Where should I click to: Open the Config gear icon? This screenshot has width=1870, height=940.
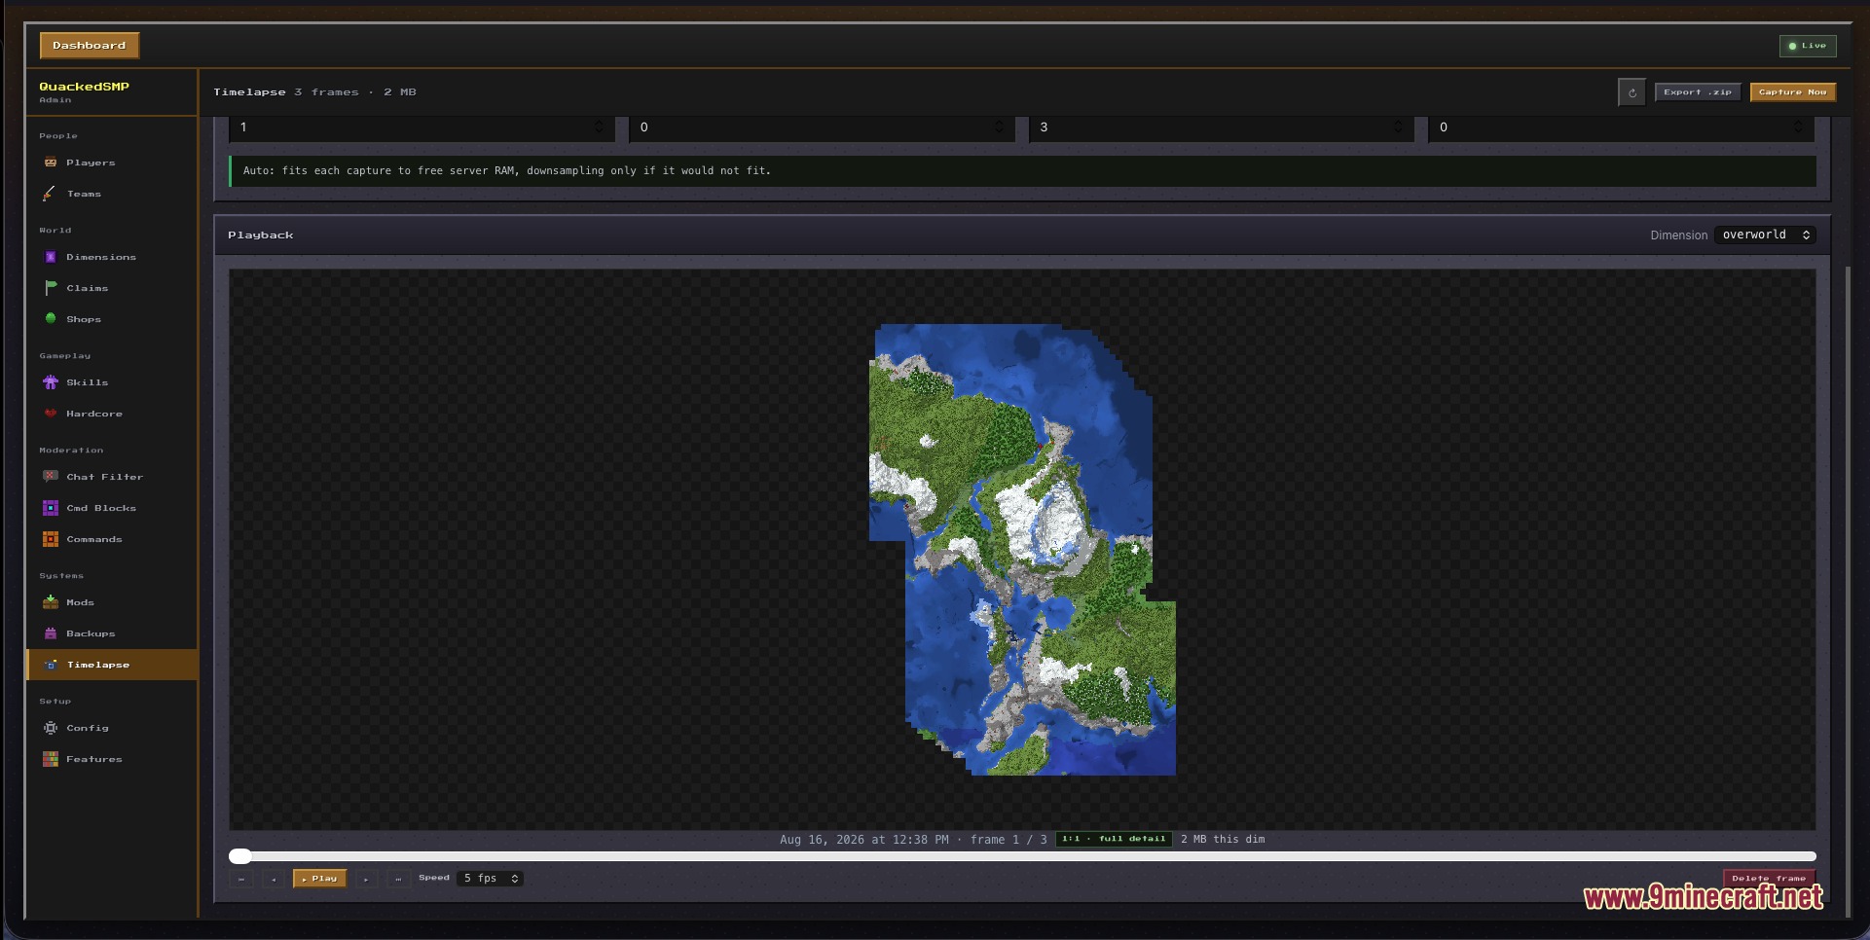pos(51,728)
